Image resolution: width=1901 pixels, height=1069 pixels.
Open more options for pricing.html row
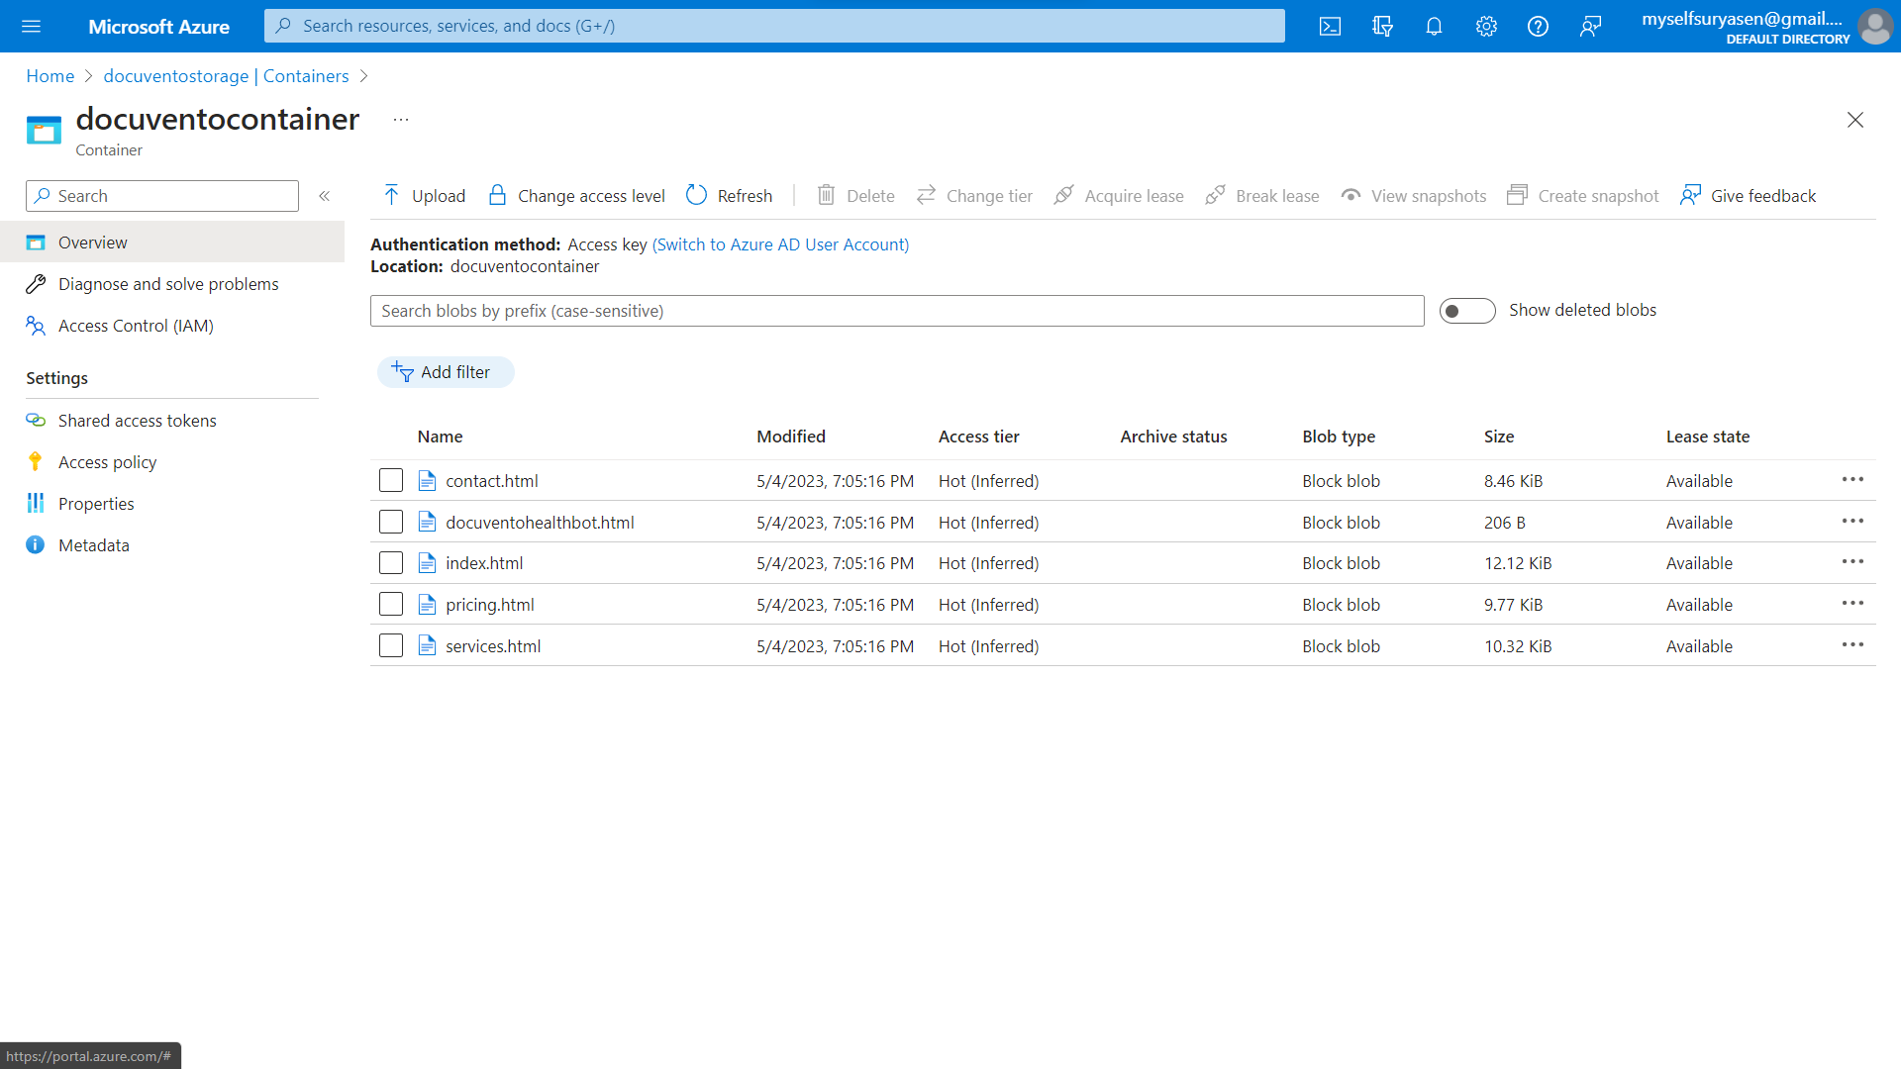pos(1852,604)
